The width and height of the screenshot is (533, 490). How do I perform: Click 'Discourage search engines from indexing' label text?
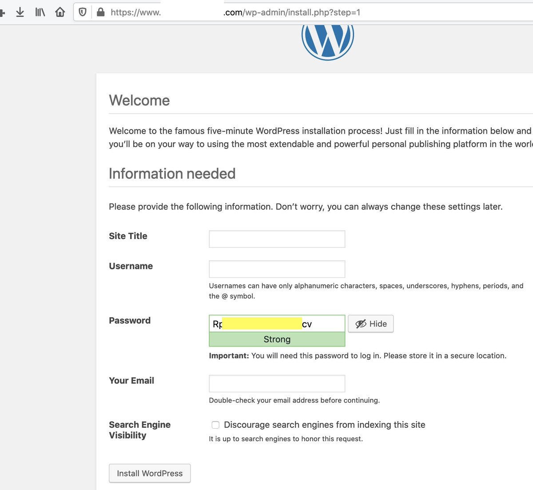(324, 425)
